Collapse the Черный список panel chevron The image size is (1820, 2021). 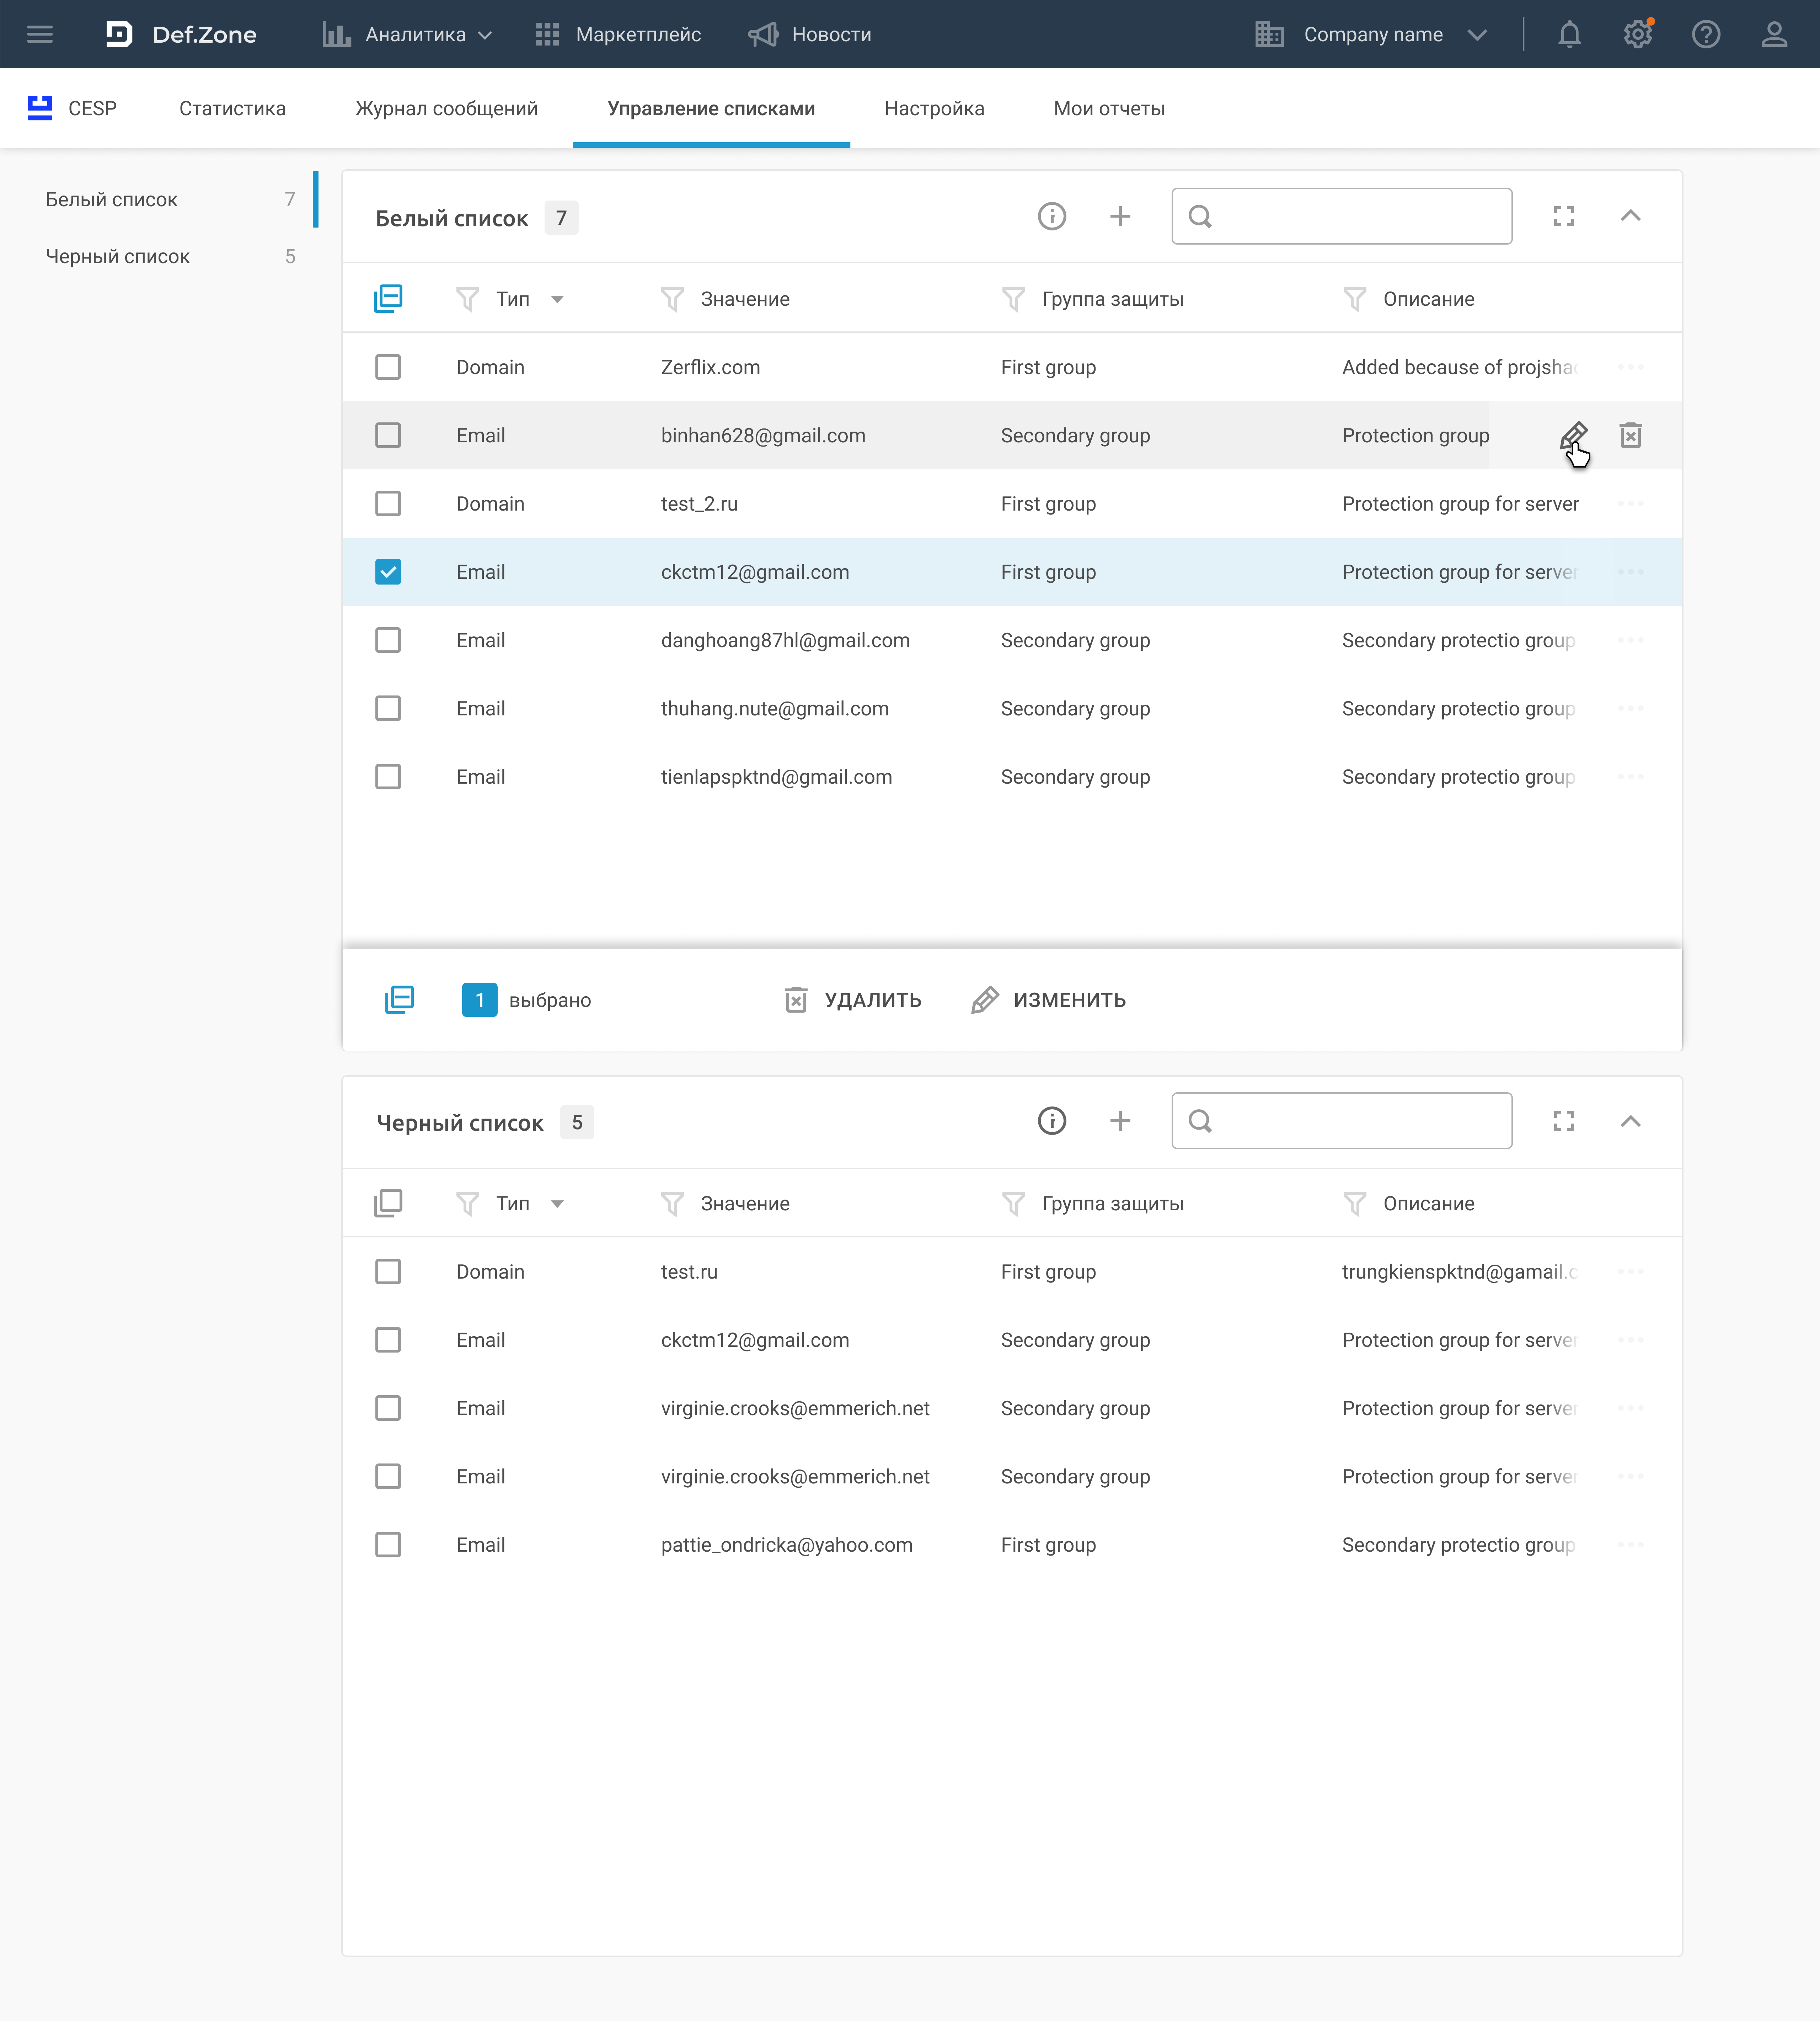point(1630,1121)
